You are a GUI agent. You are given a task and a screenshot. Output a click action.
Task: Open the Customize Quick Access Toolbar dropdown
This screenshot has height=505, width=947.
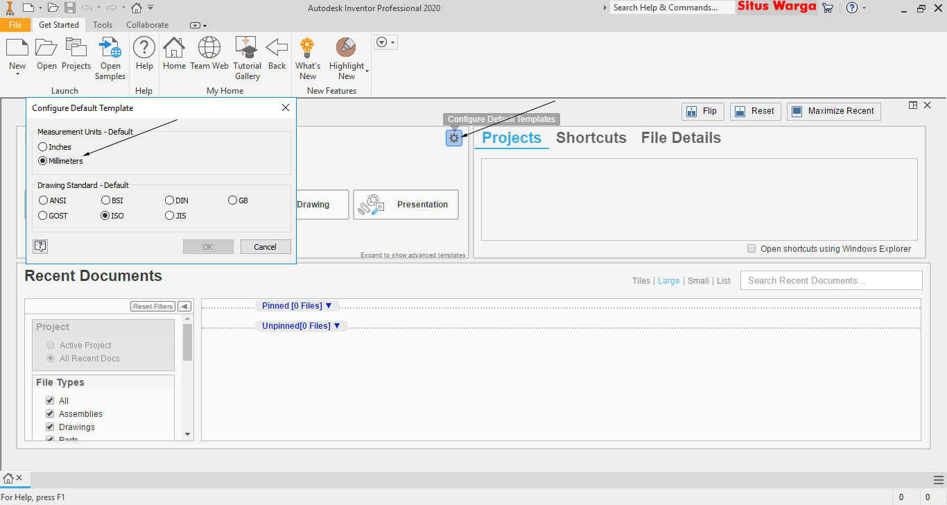click(x=150, y=8)
